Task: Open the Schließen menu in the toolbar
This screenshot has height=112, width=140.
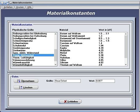Action: pos(8,7)
